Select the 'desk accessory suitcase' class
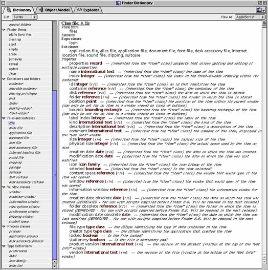 (x=26, y=182)
